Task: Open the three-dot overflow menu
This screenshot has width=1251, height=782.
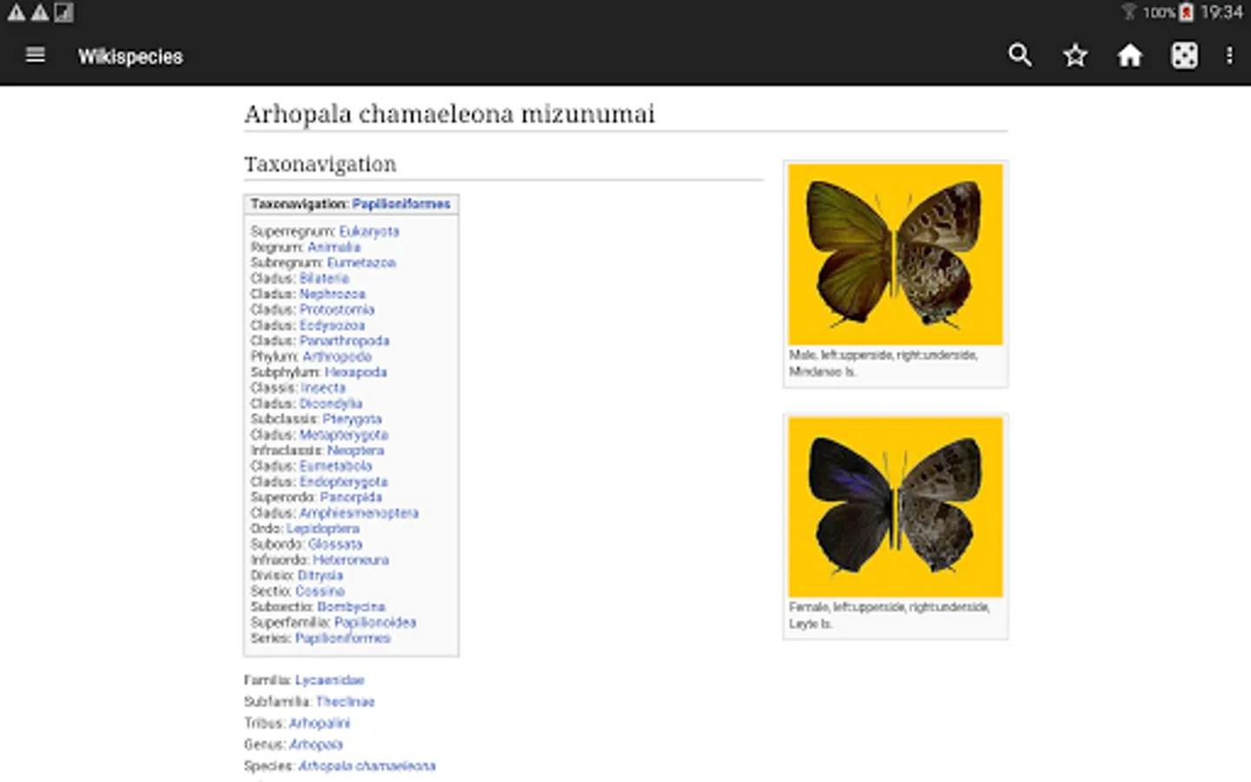Action: tap(1229, 56)
